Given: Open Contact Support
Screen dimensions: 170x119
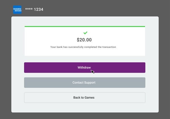Looking at the screenshot, I should 85,82.
